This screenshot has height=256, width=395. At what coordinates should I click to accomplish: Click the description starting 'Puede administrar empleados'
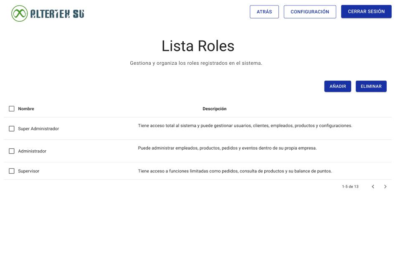click(227, 148)
